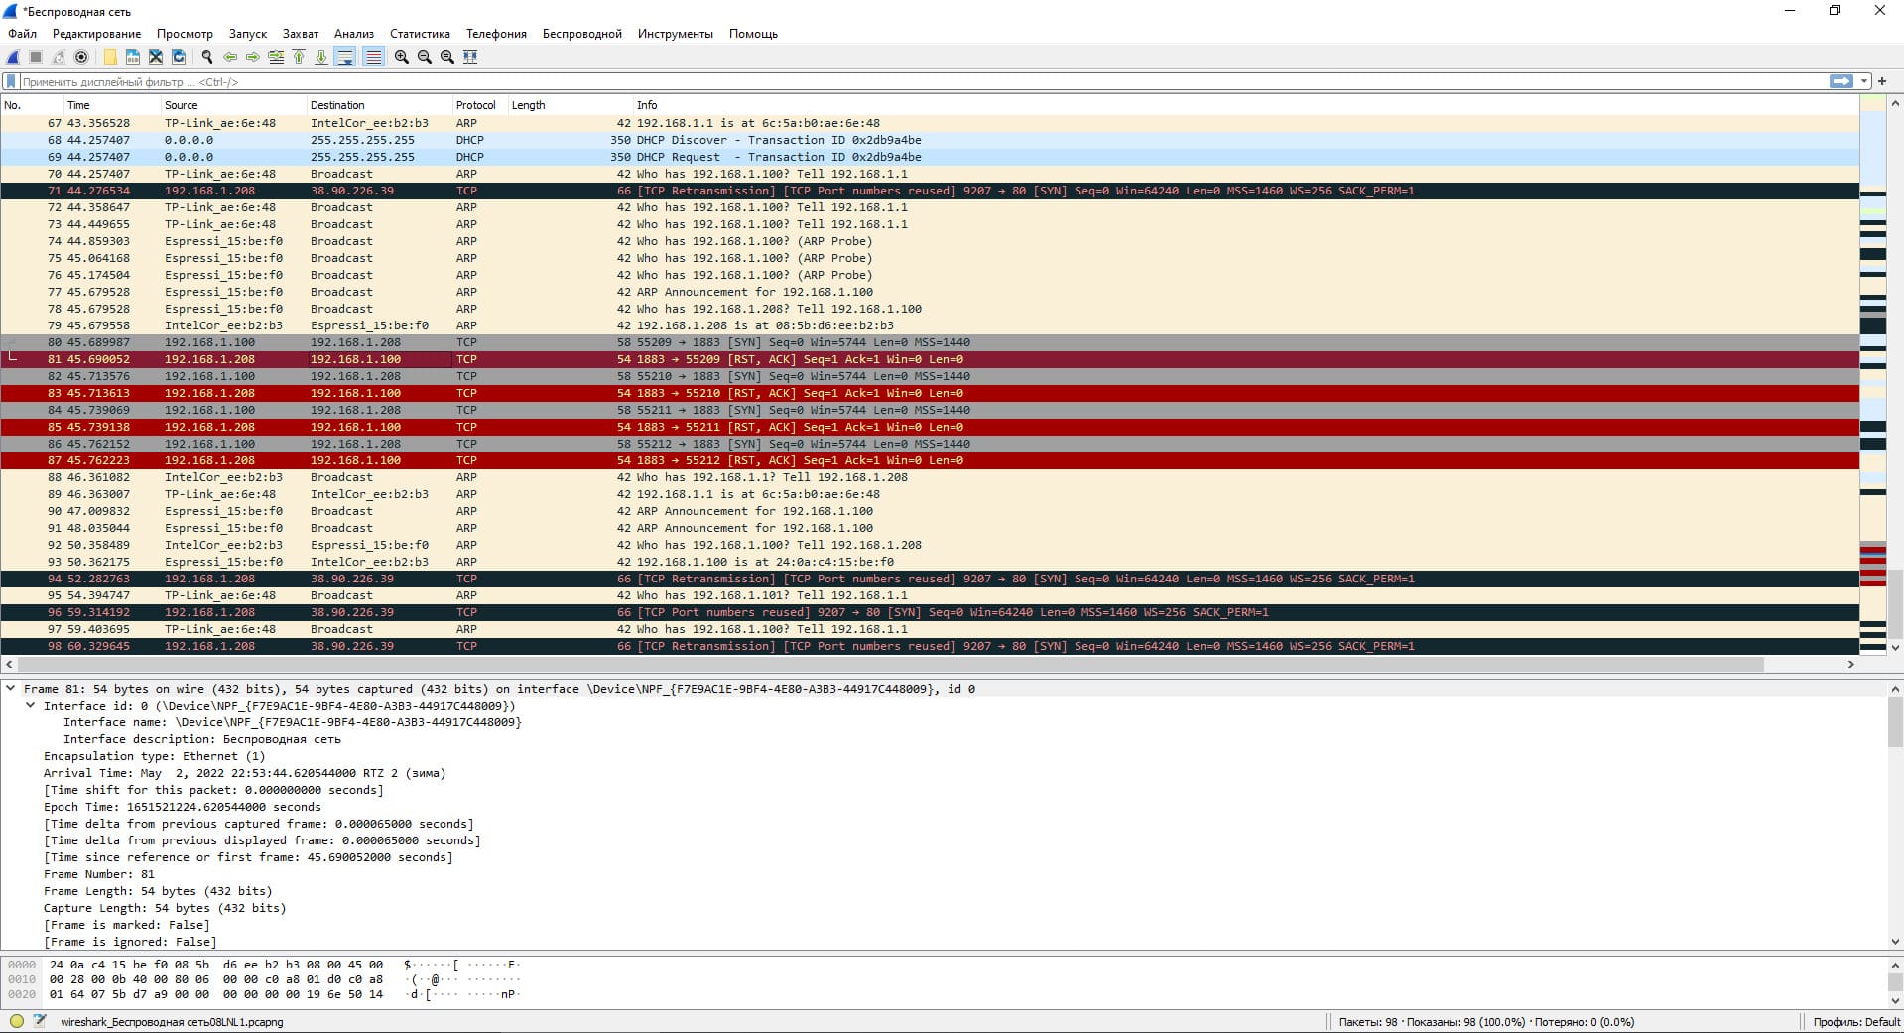Viewport: 1904px width, 1033px height.
Task: Open the capture options gear icon
Action: (81, 57)
